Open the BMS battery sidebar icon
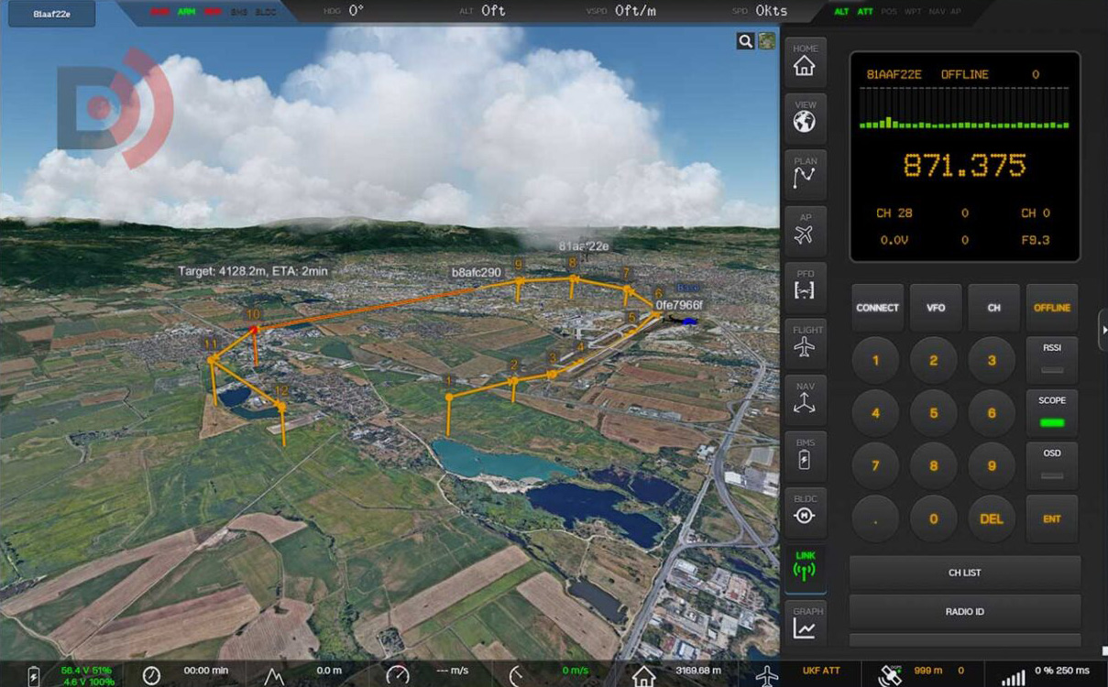The width and height of the screenshot is (1108, 687). click(x=804, y=456)
